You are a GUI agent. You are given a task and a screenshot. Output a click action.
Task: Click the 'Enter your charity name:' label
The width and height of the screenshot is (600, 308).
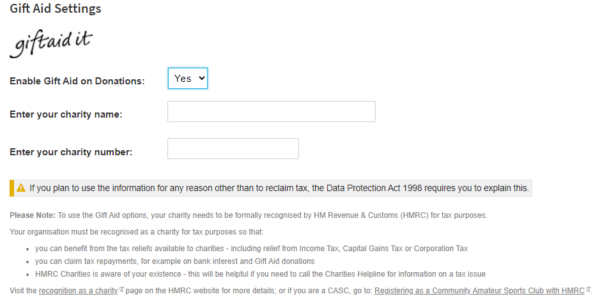pos(66,114)
